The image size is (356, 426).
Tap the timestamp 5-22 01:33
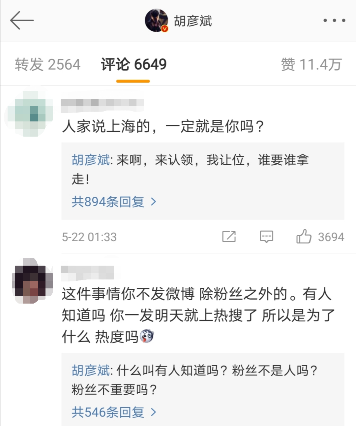click(88, 237)
